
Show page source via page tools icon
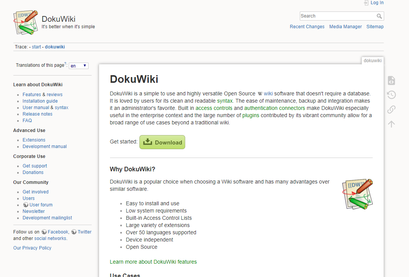[x=391, y=81]
